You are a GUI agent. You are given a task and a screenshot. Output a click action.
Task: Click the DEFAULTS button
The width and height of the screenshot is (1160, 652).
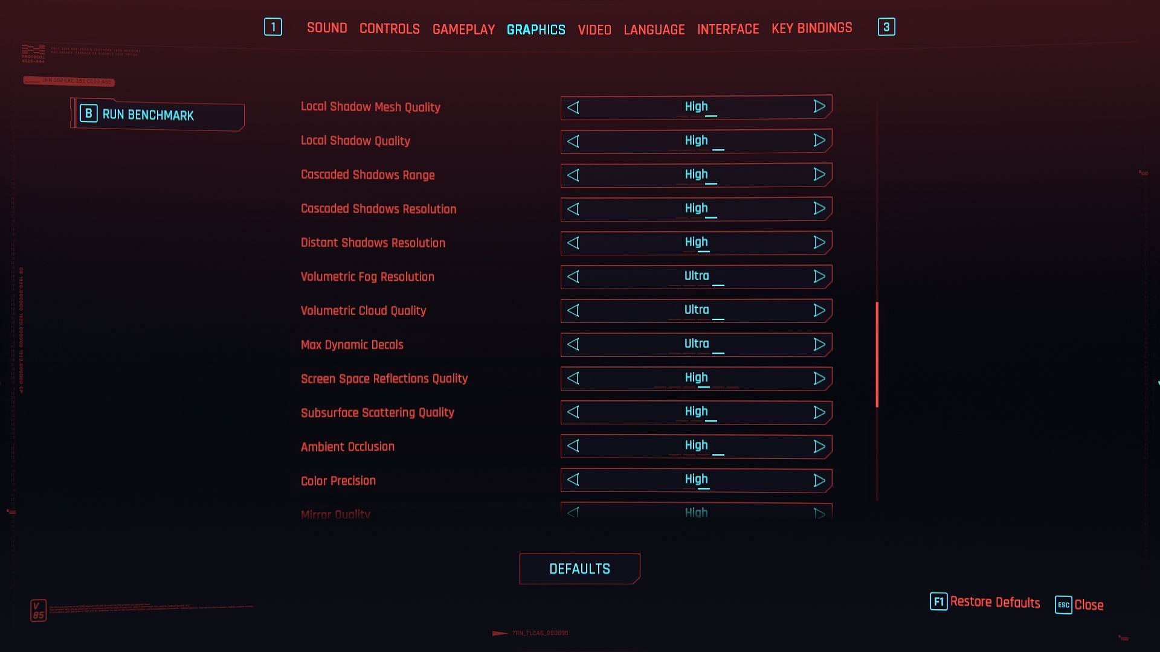coord(580,569)
